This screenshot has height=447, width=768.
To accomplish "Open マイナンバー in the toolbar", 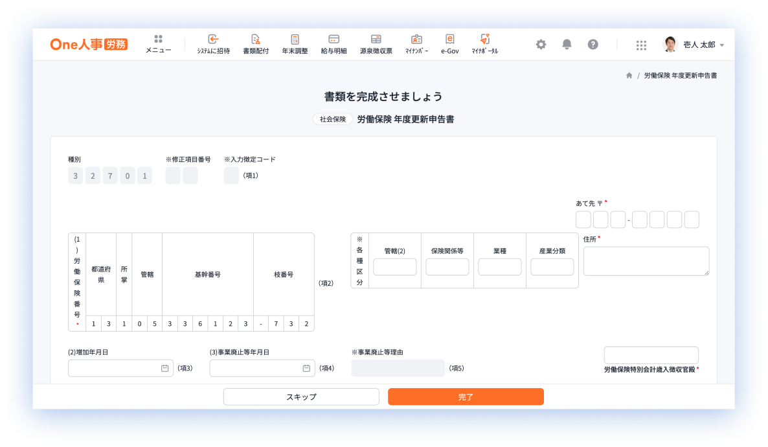I will [x=416, y=44].
